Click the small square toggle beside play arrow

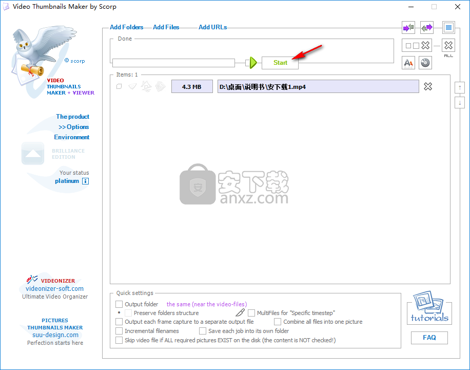point(247,63)
